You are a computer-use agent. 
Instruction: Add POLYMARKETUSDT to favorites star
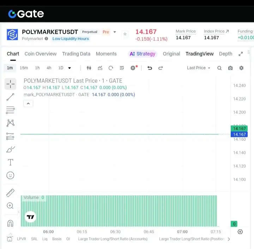pos(125,34)
